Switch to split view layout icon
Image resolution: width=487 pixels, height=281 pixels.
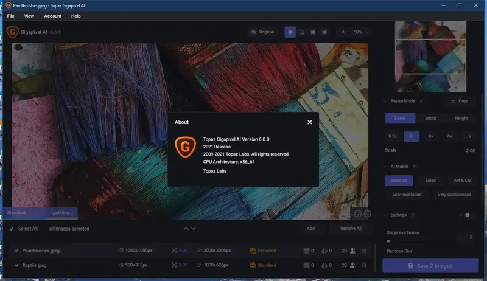click(x=301, y=32)
